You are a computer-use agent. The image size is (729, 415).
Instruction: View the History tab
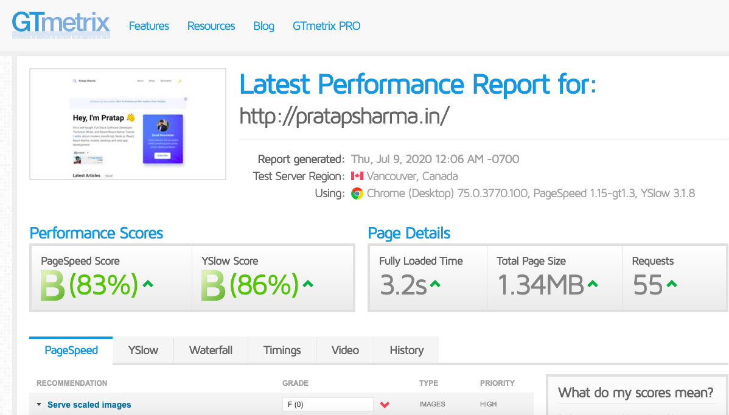(406, 350)
